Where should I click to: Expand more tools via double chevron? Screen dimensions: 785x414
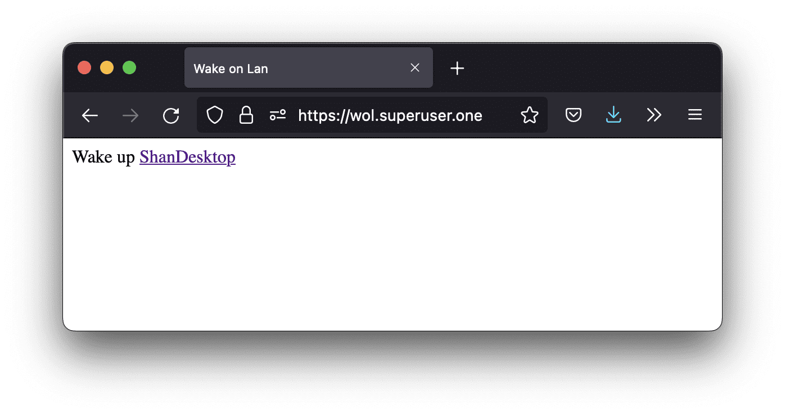(x=654, y=115)
